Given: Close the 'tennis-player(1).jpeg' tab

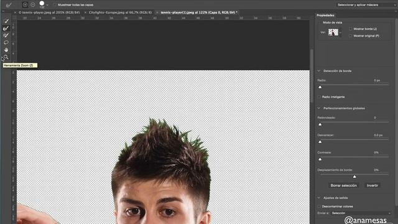Looking at the screenshot, I should click(x=157, y=12).
